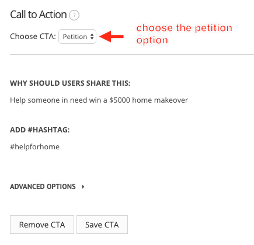Click the up-down arrows on Petition select
The height and width of the screenshot is (245, 254).
pos(92,37)
